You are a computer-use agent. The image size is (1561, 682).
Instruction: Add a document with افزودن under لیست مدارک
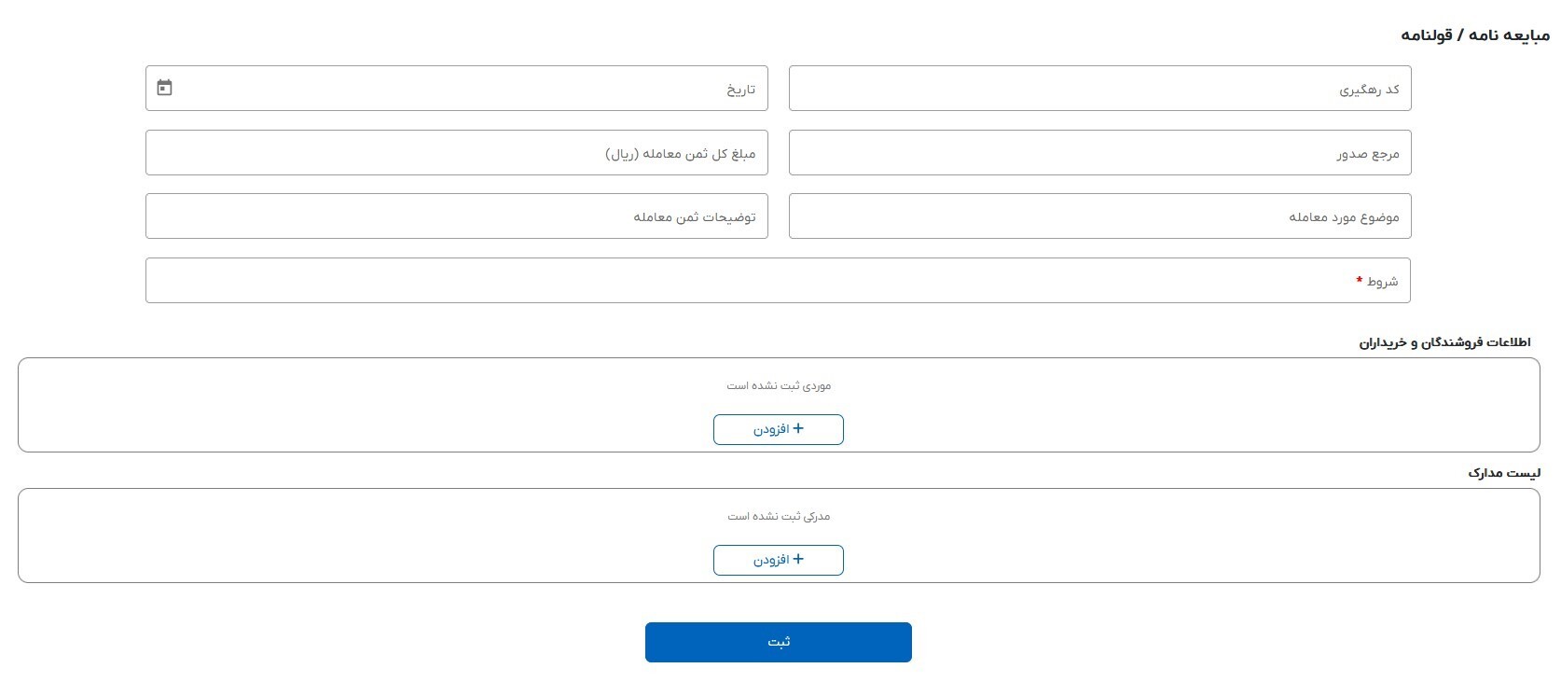pyautogui.click(x=779, y=560)
